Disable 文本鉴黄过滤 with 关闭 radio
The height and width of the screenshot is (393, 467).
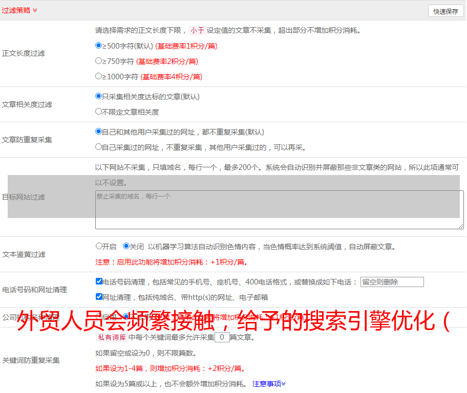(x=126, y=246)
